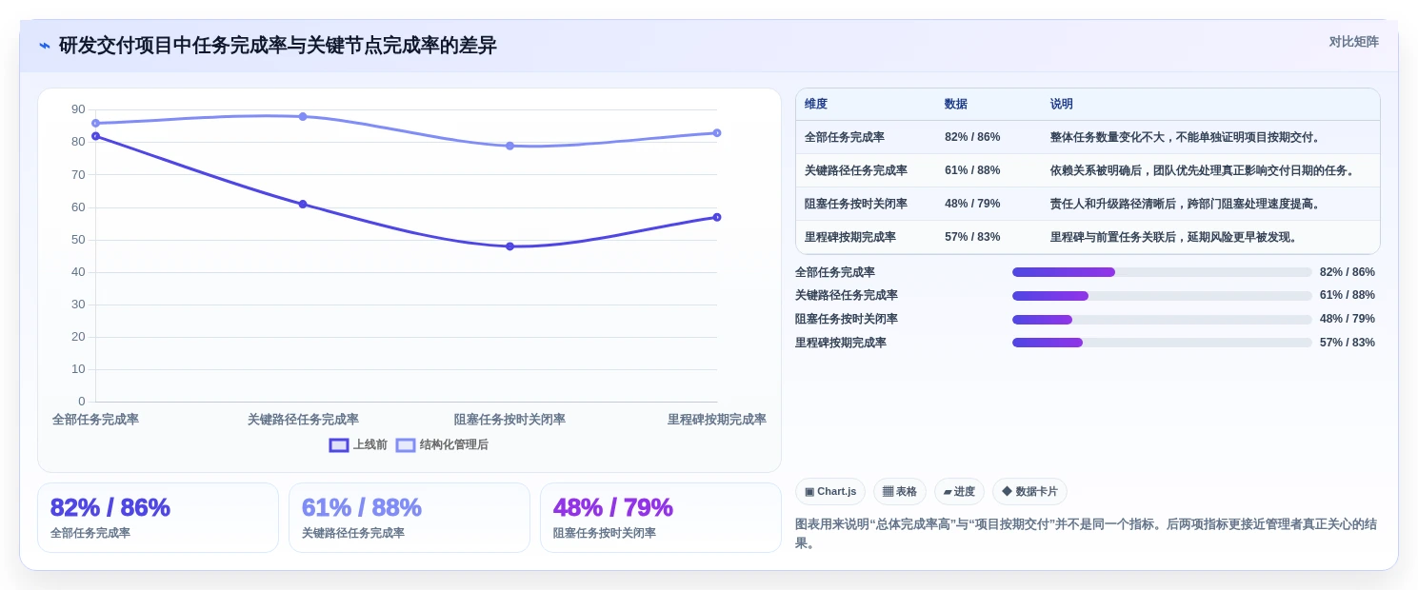The image size is (1418, 590).
Task: Click progress label 里程碑按期完成率 beside bar
Action: click(x=841, y=343)
